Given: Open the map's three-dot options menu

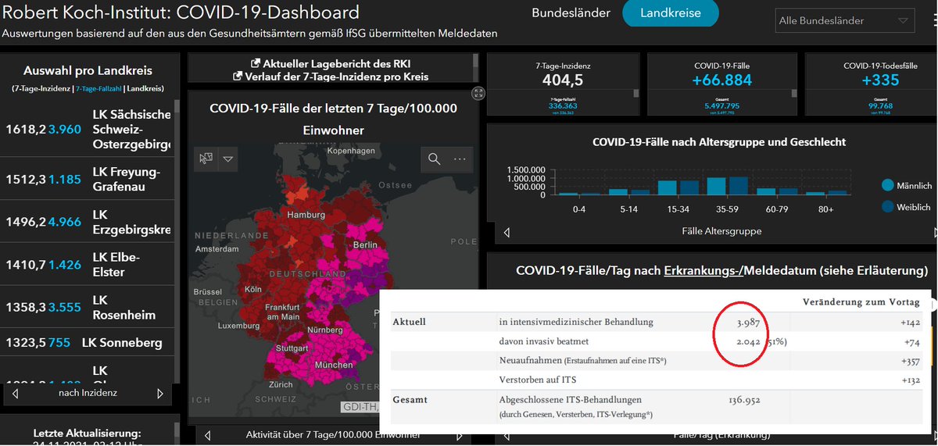Looking at the screenshot, I should coord(459,159).
